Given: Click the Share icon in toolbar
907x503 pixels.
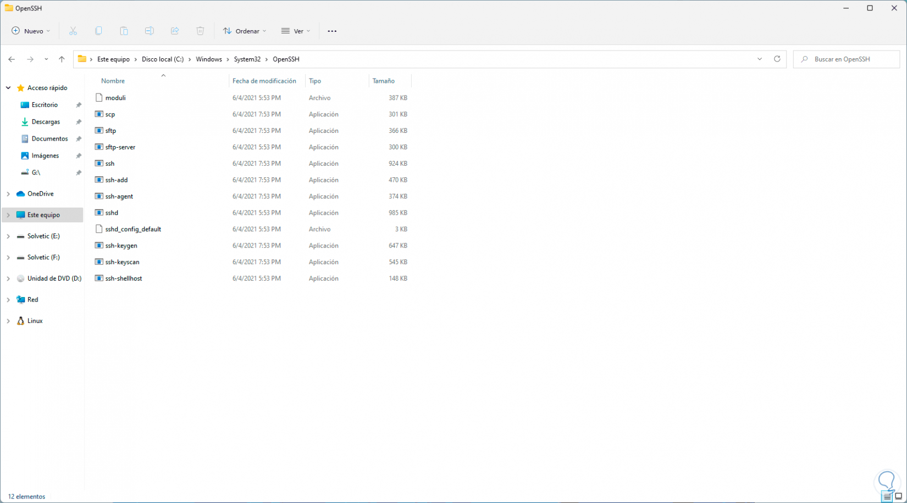Looking at the screenshot, I should click(175, 31).
